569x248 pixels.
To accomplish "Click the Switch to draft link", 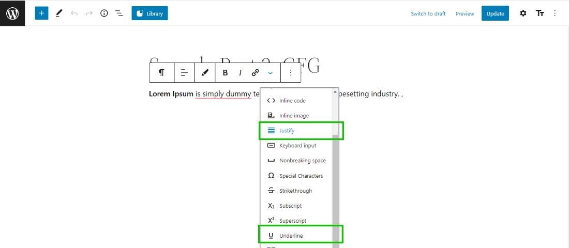I will coord(428,14).
